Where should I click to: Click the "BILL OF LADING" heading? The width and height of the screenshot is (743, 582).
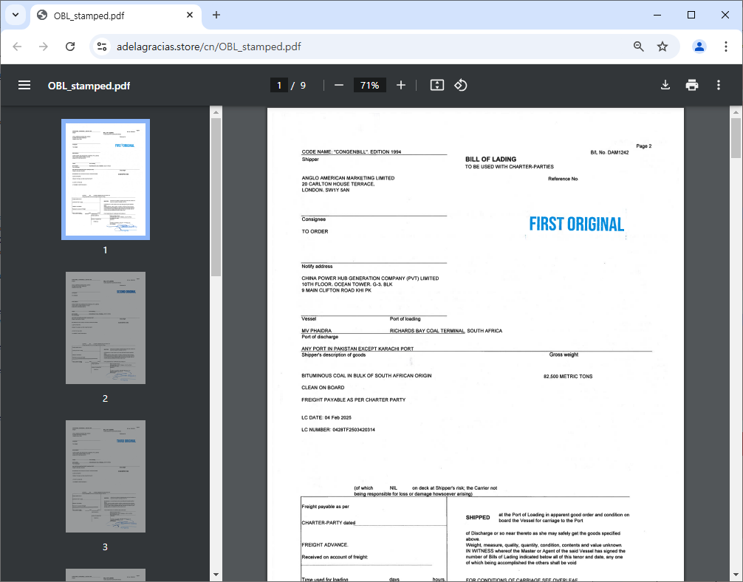pyautogui.click(x=490, y=160)
